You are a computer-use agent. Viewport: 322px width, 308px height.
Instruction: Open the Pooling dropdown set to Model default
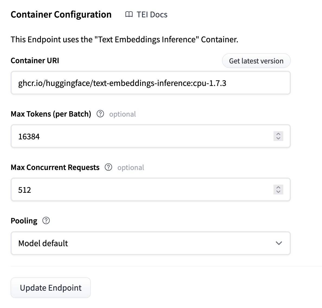pyautogui.click(x=146, y=243)
